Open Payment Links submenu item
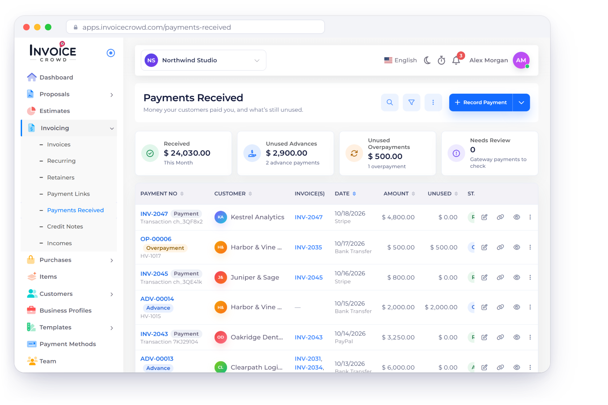This screenshot has width=608, height=405. (x=68, y=194)
